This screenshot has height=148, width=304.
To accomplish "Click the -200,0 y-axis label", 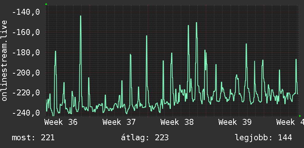I will 26,73.
